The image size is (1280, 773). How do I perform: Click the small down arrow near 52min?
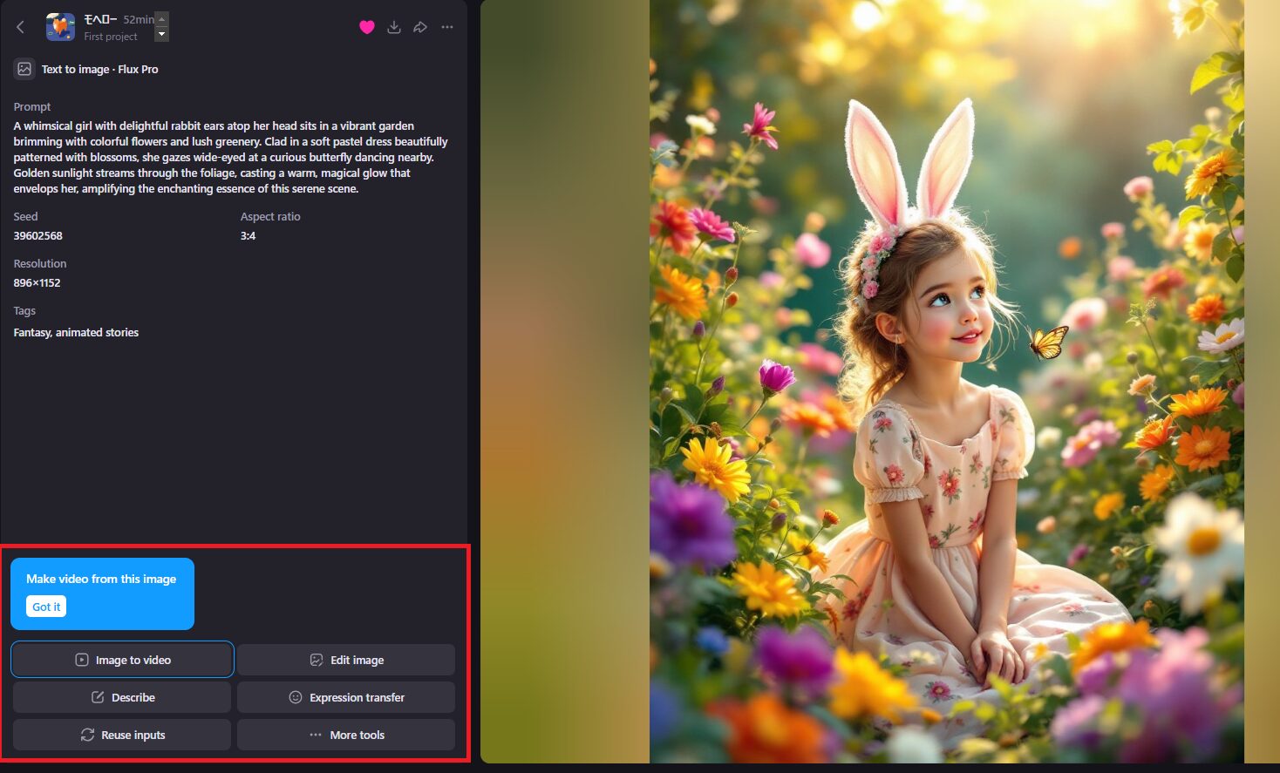pyautogui.click(x=160, y=35)
